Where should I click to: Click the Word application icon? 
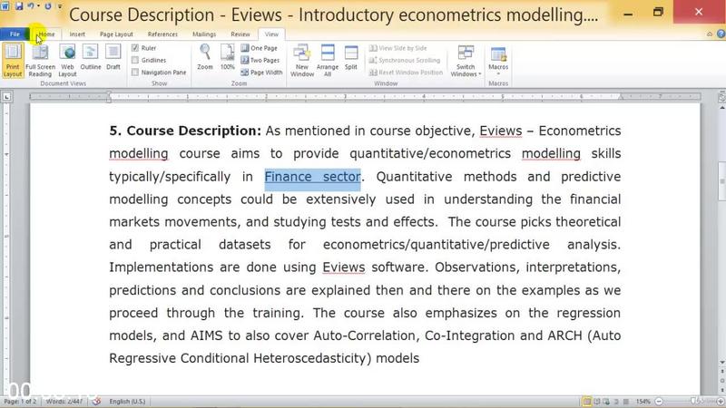(6, 6)
